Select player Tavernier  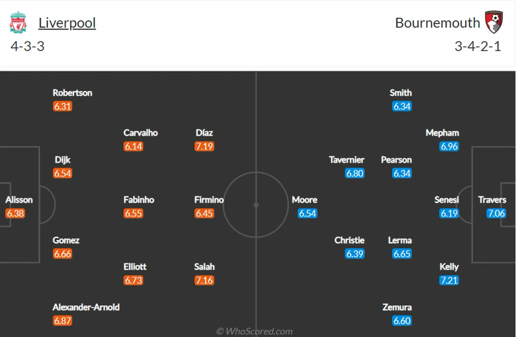click(347, 160)
